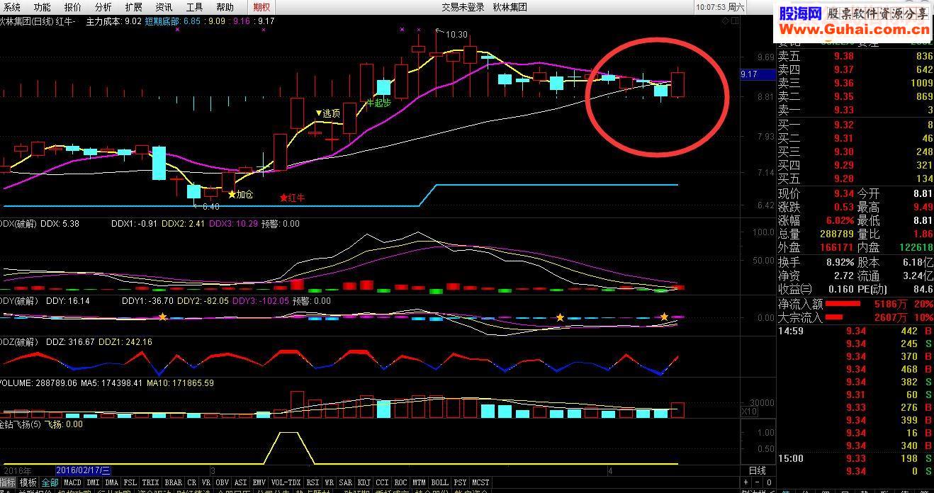This screenshot has height=493, width=934.
Task: Click the 卖五 price 9.38
Action: pyautogui.click(x=843, y=56)
